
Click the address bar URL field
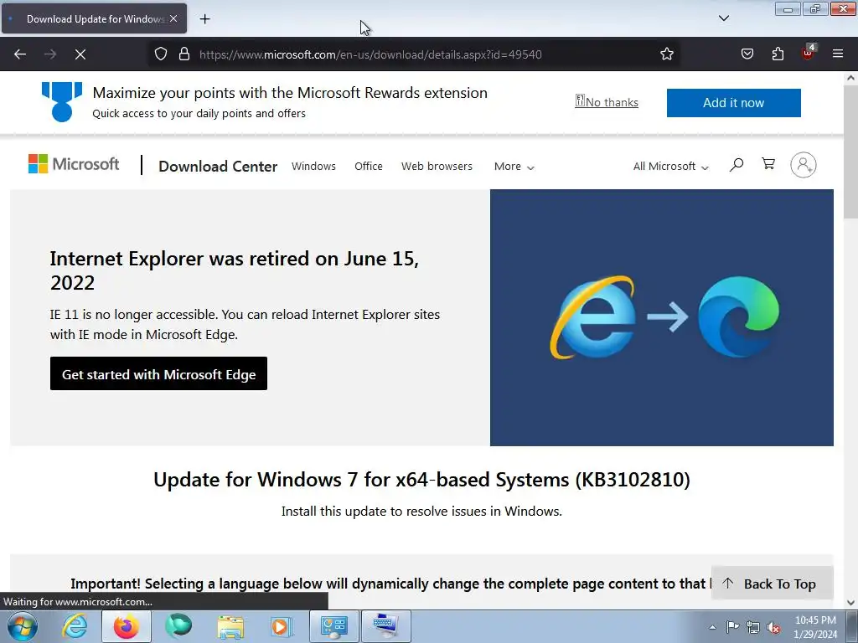[x=370, y=54]
